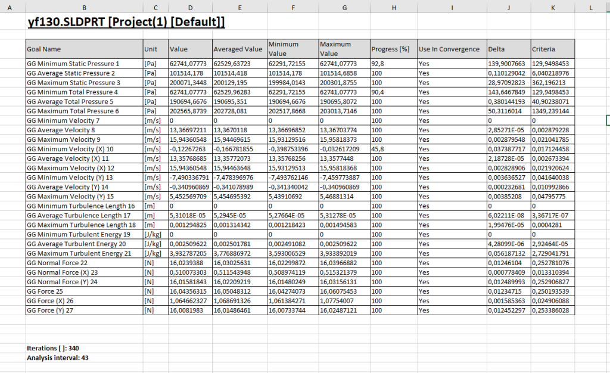Click the 'GG Maximum Static Pressure 3' cell

tap(85, 82)
